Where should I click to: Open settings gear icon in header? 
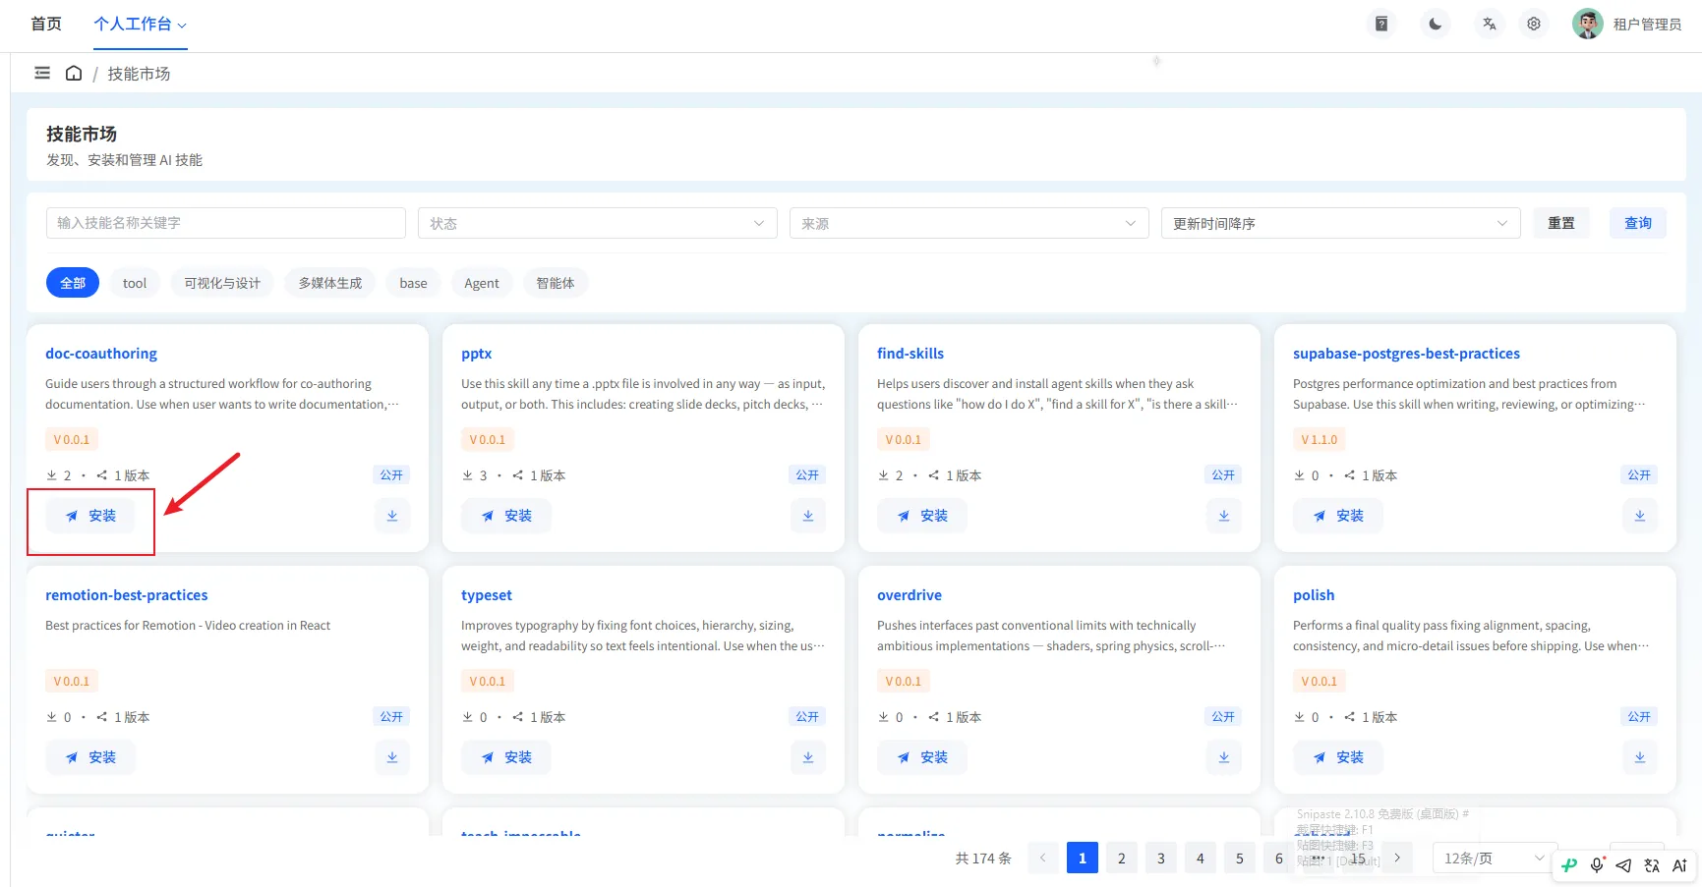click(x=1534, y=24)
